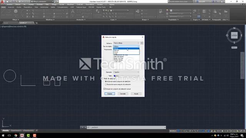Click the Cancelar button
246x138 pixels.
123,94
